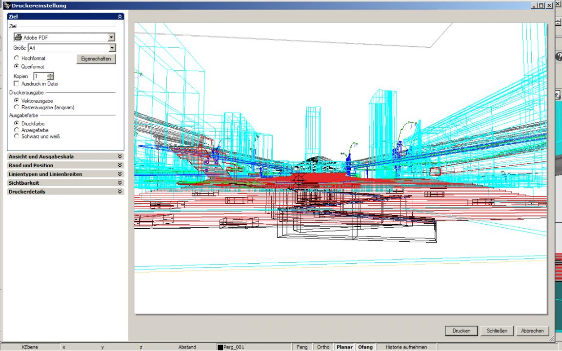Enable Ausdruck in Datei checkbox
The width and height of the screenshot is (562, 351).
[x=17, y=84]
